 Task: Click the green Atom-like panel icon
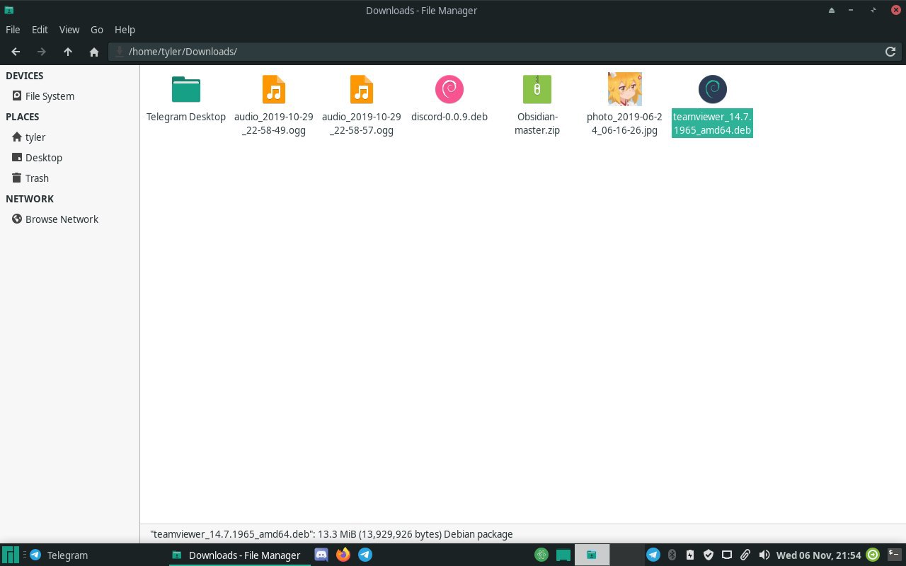pyautogui.click(x=541, y=555)
